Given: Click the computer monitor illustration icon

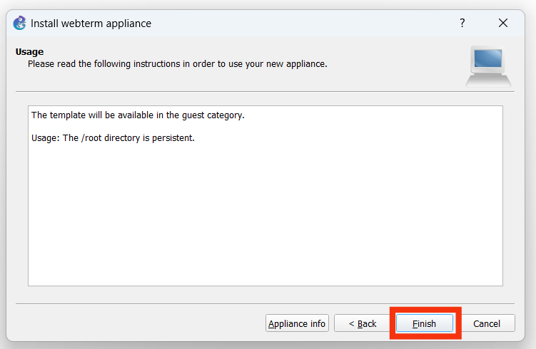Looking at the screenshot, I should (488, 66).
